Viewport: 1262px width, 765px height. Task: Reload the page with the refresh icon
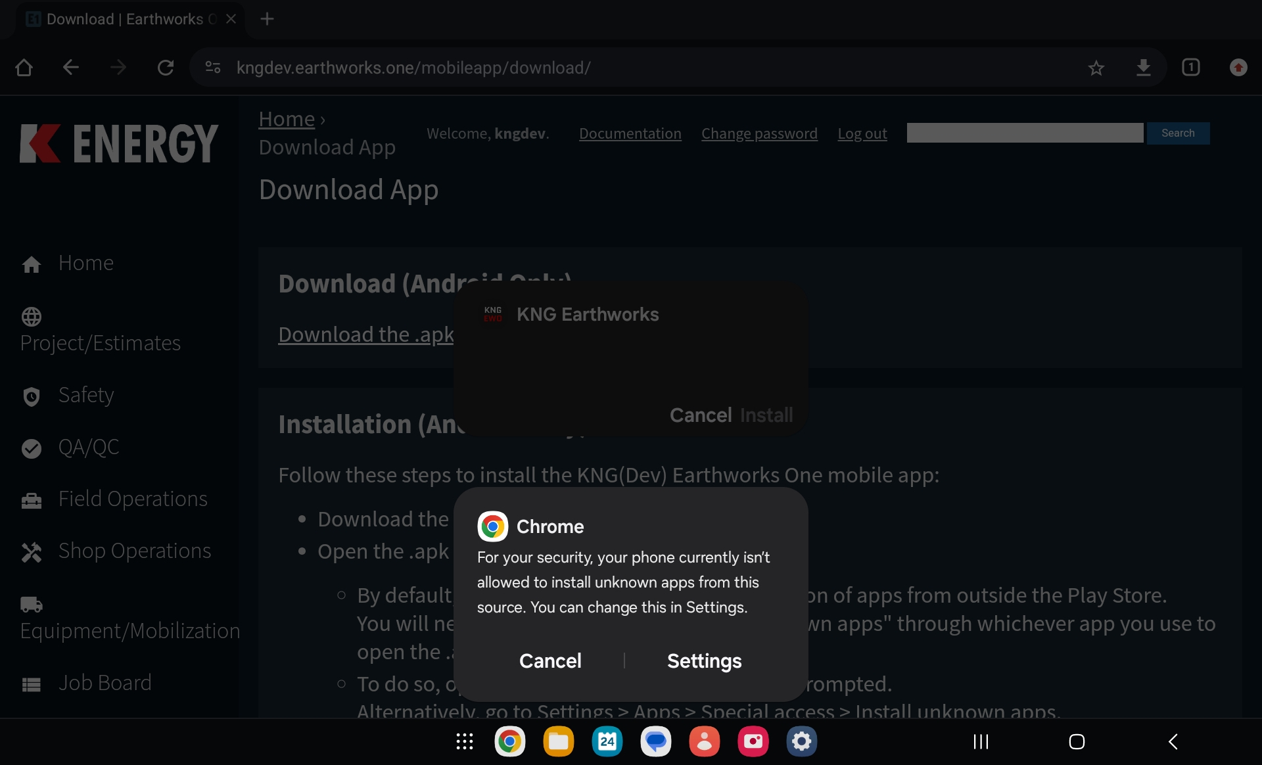[x=166, y=68]
